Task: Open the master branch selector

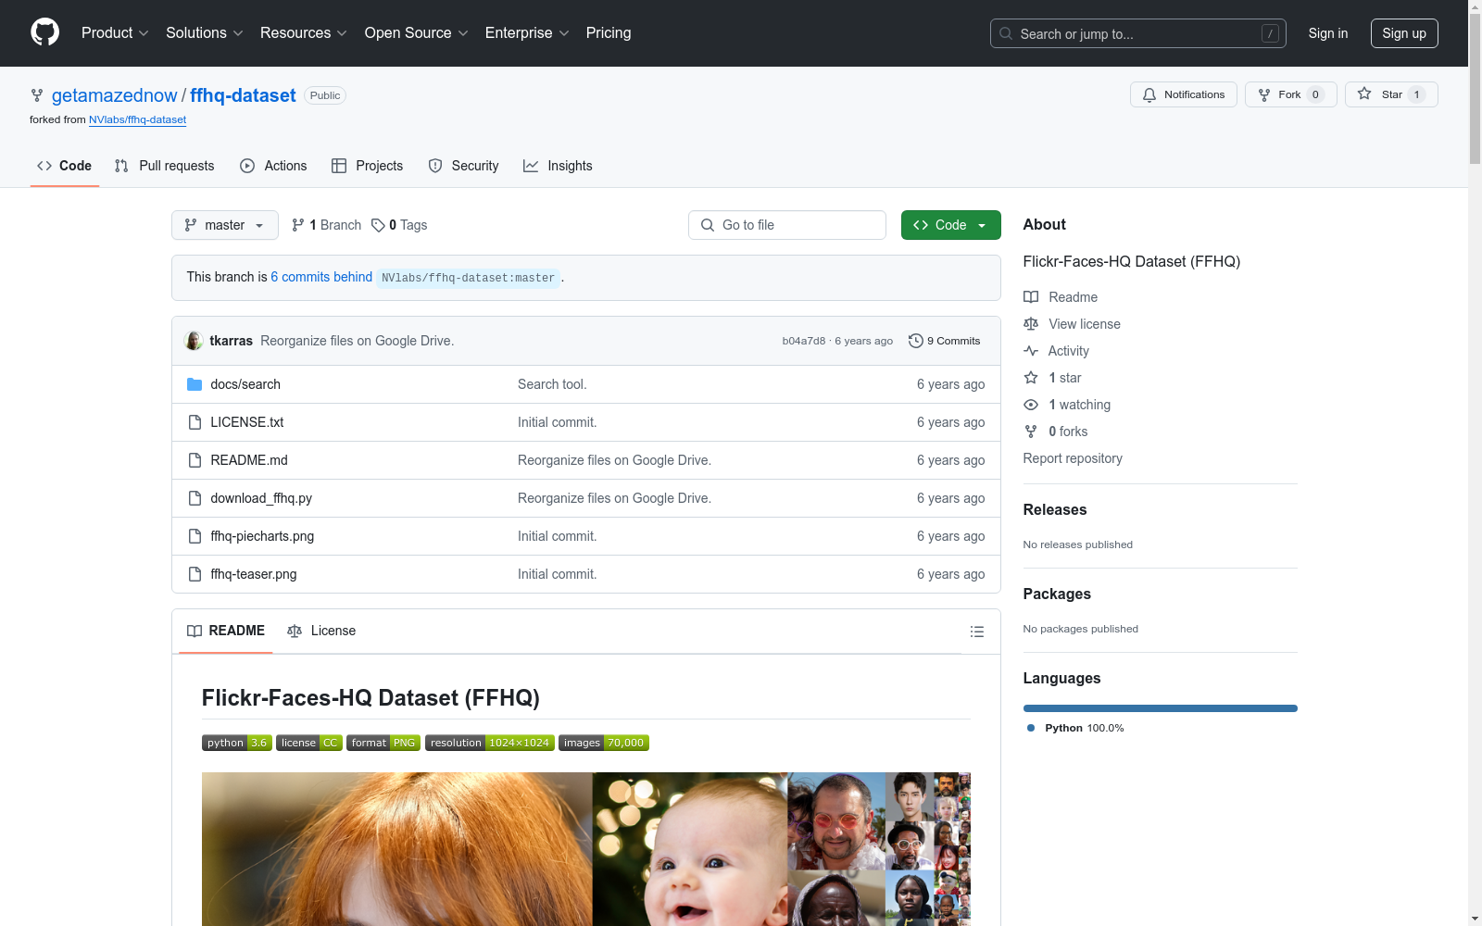Action: point(225,225)
